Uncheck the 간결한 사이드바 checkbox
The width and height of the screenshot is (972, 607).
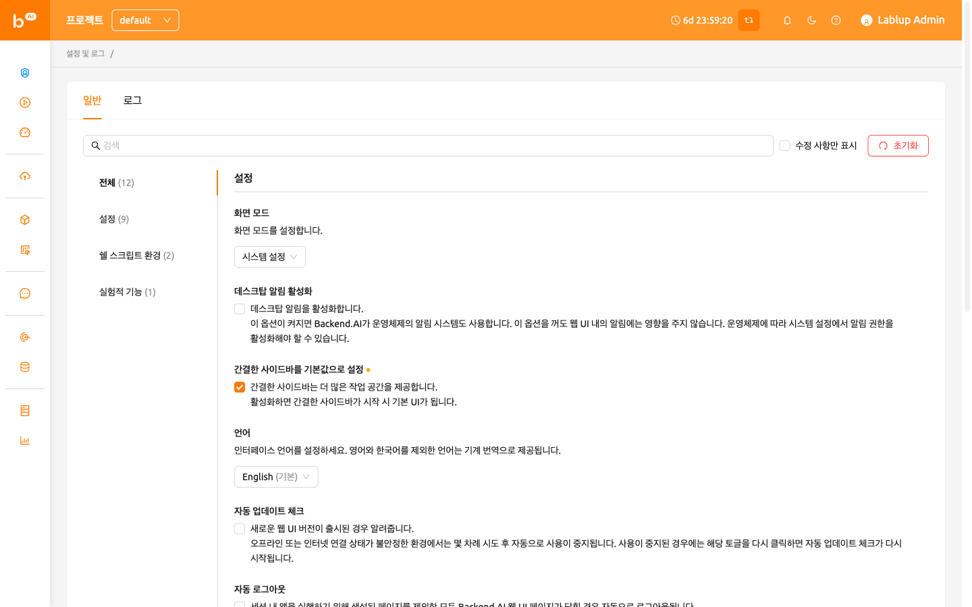(x=240, y=387)
